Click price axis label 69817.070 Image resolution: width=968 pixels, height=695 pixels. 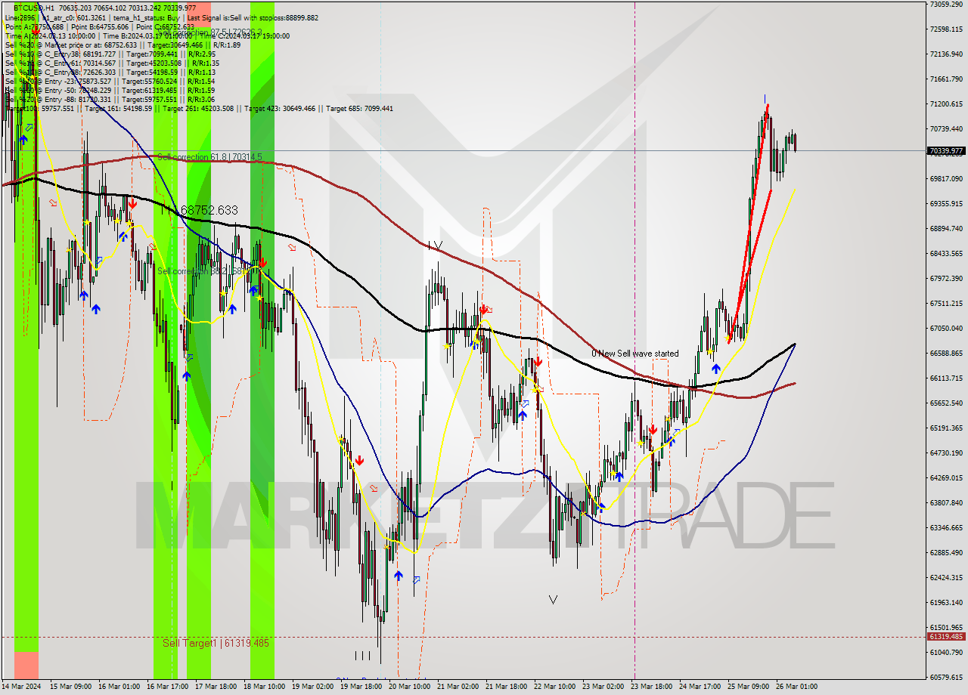click(945, 179)
